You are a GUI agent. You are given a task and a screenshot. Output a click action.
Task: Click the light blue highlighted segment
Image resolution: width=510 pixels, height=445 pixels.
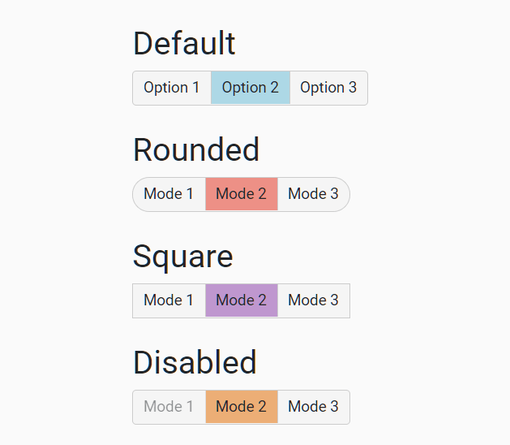pos(250,88)
